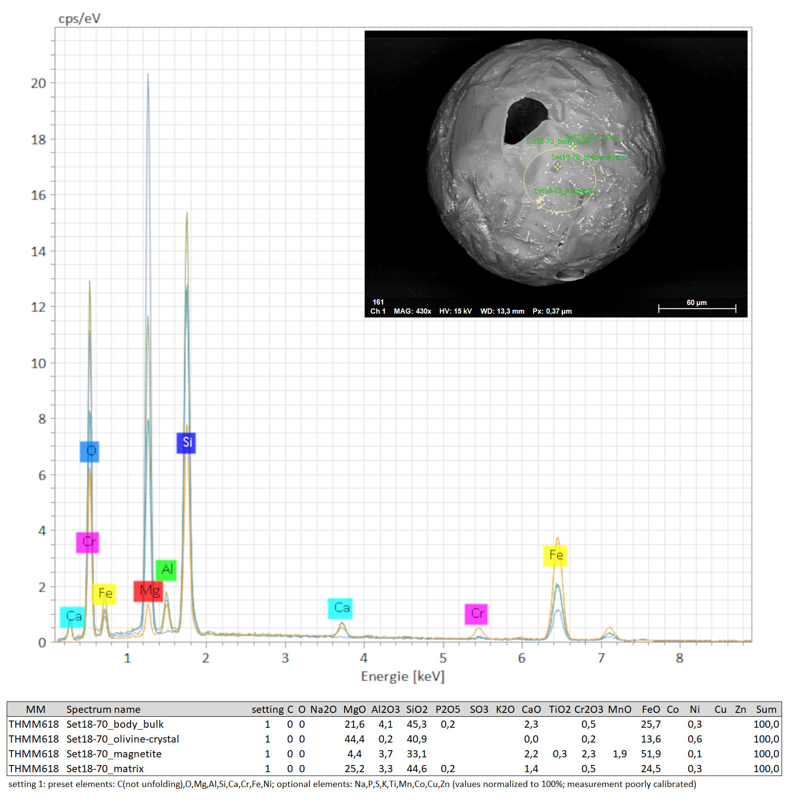Click the FeO column header
Screen dimensions: 794x809
[x=650, y=709]
